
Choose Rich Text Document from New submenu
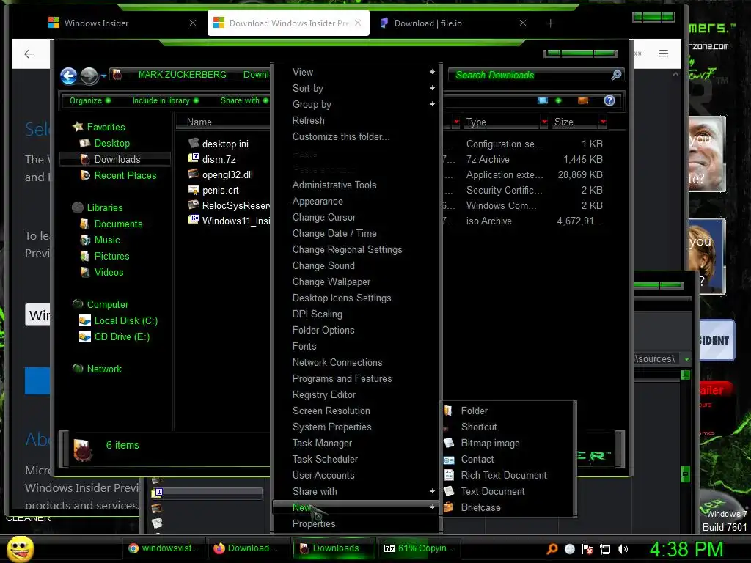point(504,475)
